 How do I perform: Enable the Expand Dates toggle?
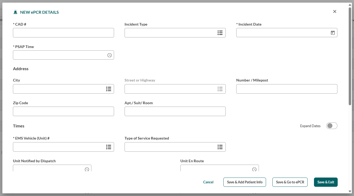click(x=332, y=126)
